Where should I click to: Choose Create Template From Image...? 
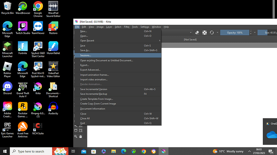click(118, 99)
